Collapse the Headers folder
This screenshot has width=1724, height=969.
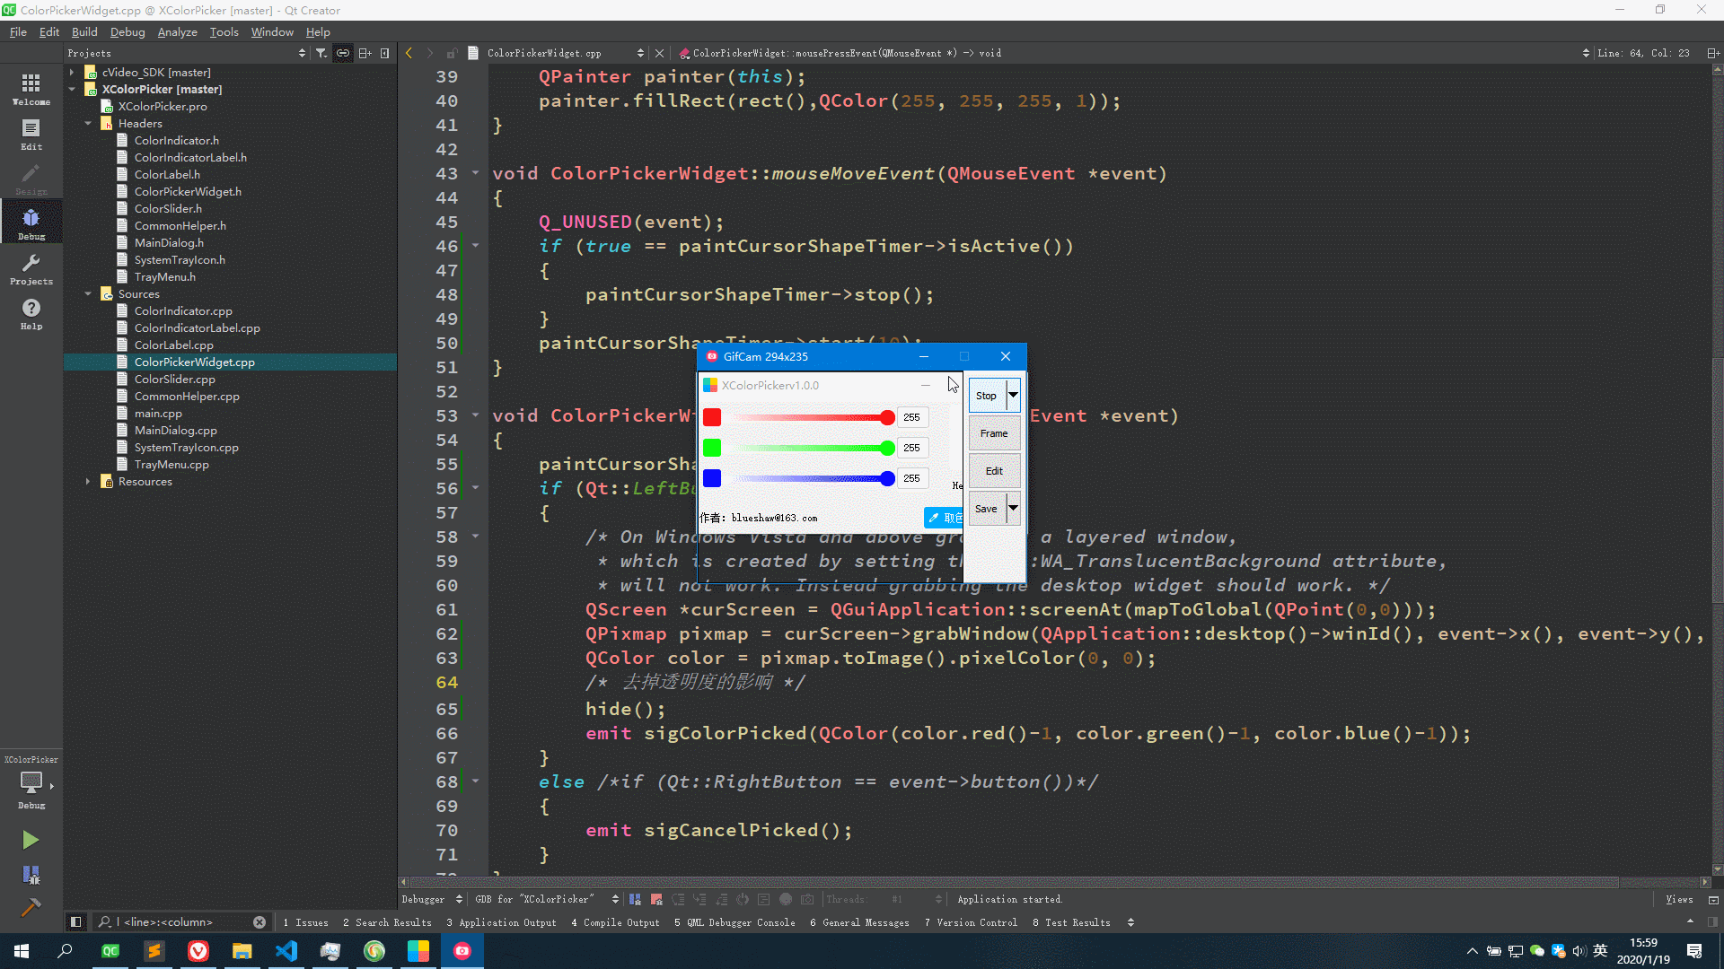click(x=88, y=123)
